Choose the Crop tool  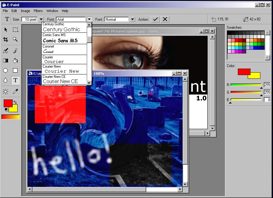click(6, 39)
